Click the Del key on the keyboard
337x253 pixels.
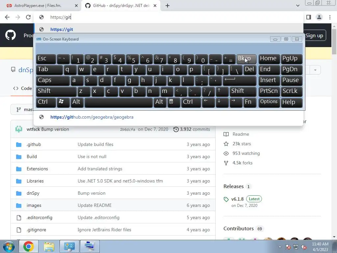[x=250, y=70]
